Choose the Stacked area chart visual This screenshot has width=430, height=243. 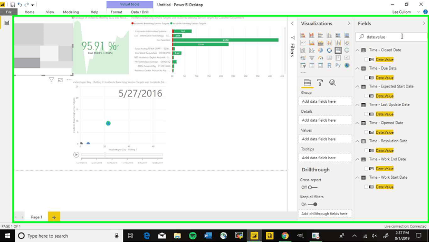(x=320, y=43)
